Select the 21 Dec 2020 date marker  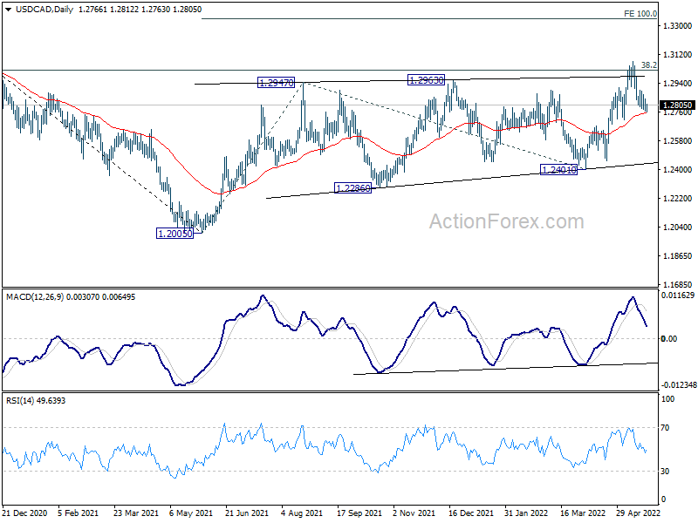(x=25, y=513)
